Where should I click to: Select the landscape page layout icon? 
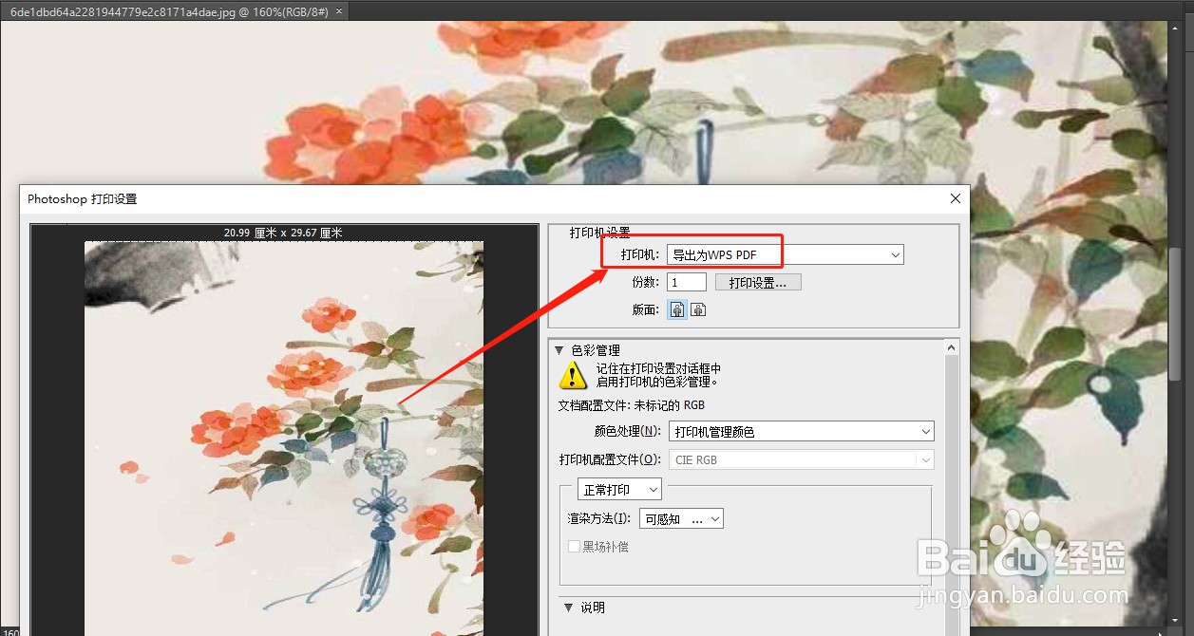click(697, 309)
